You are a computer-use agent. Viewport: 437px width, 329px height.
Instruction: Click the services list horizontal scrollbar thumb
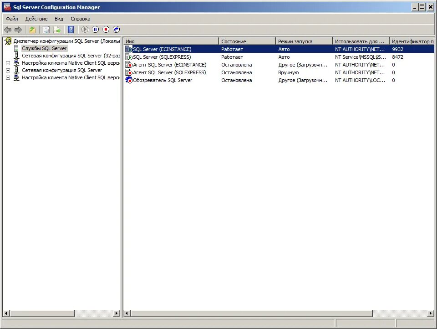tap(251, 314)
